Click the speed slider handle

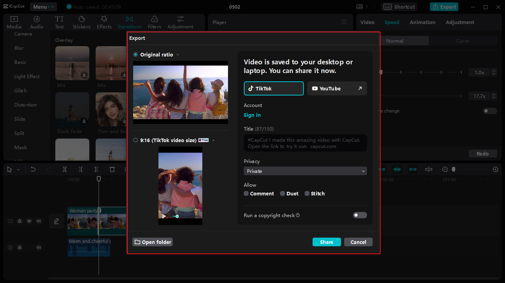381,72
